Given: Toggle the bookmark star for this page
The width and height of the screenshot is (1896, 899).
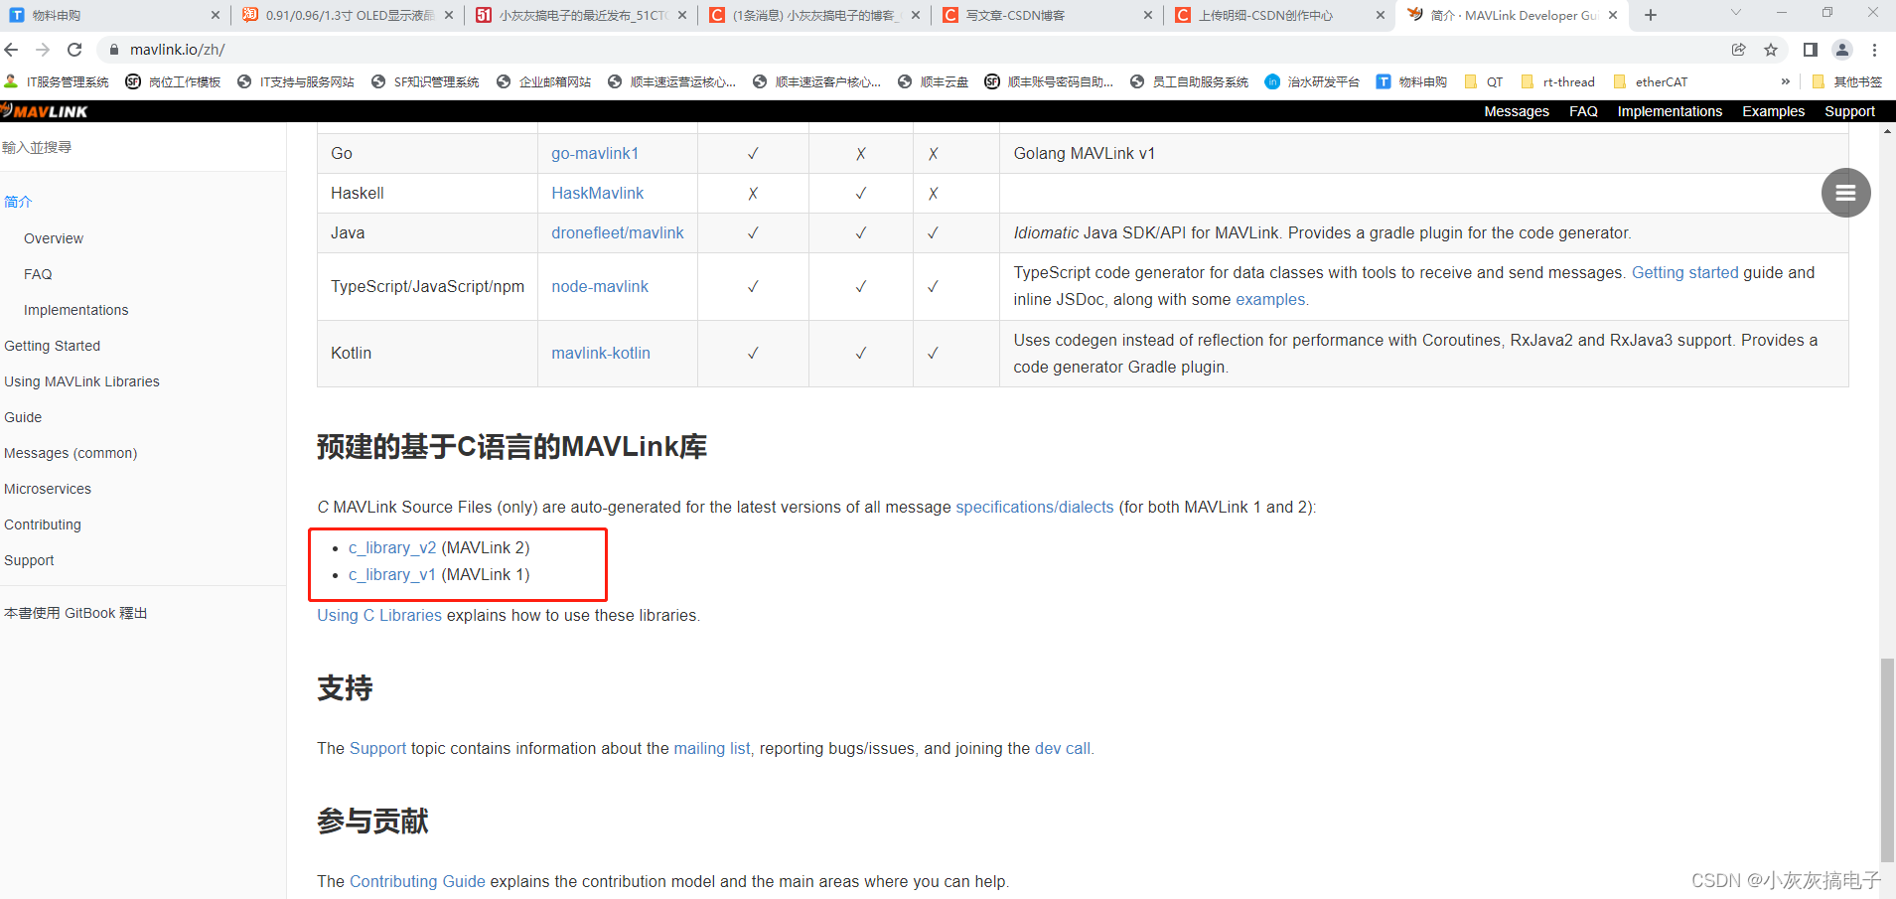Looking at the screenshot, I should click(1771, 49).
